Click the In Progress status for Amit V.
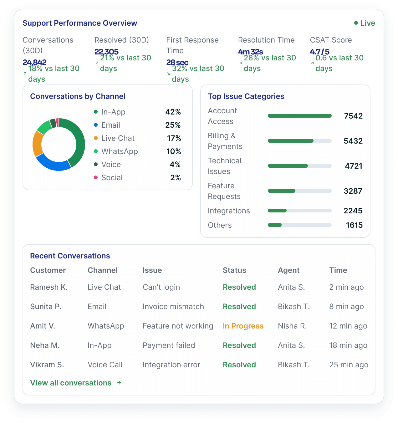The image size is (398, 423). tap(243, 326)
